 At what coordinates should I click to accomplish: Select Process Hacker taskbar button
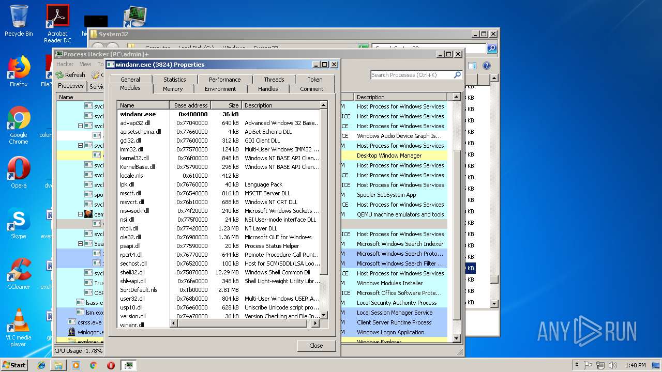pyautogui.click(x=128, y=365)
